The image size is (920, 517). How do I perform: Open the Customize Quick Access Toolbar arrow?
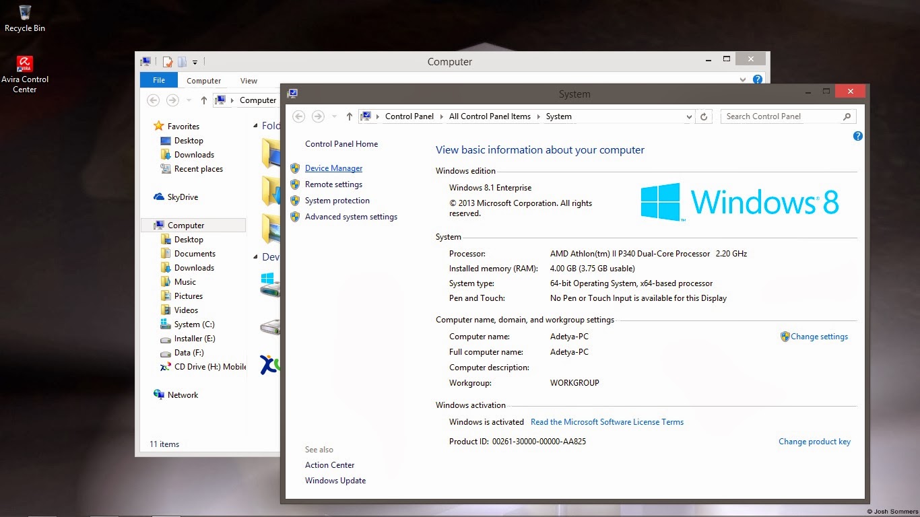(x=195, y=63)
